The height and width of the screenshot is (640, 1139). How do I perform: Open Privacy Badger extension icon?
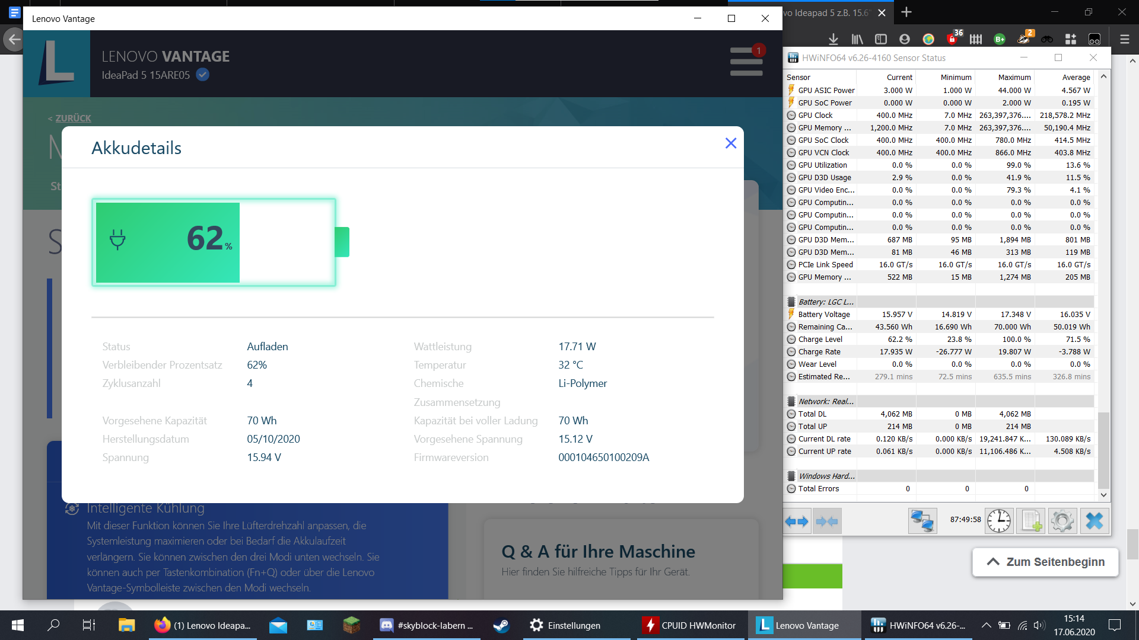point(1023,39)
